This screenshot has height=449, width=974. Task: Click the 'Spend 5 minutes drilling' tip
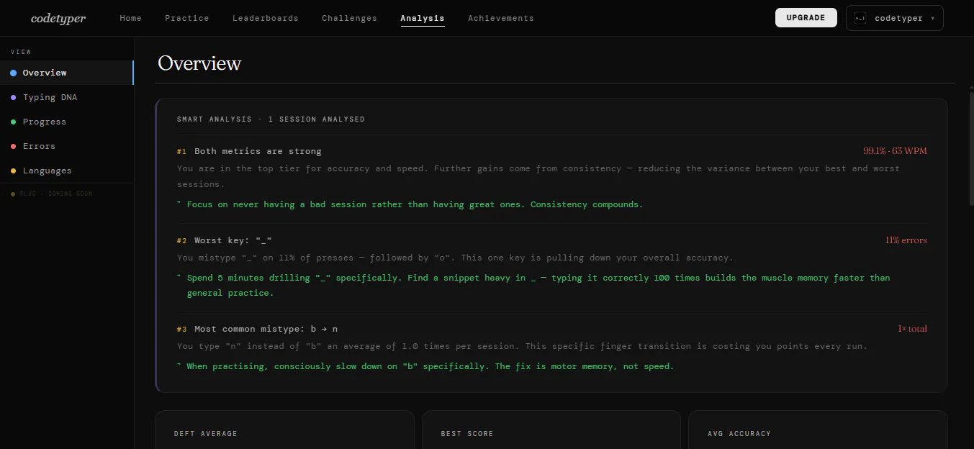[538, 285]
